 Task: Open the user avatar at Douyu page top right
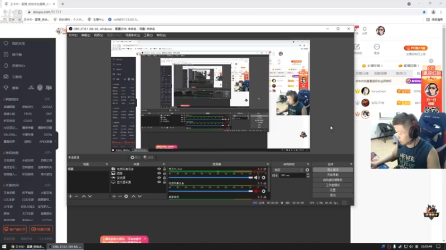pos(380,31)
